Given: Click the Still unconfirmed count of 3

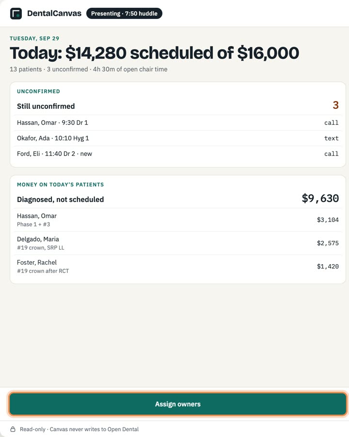Looking at the screenshot, I should [x=335, y=105].
